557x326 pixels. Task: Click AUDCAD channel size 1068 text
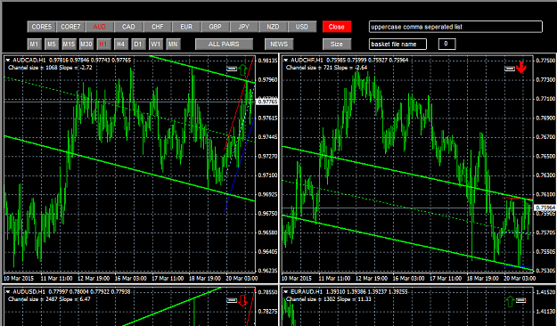pos(50,68)
